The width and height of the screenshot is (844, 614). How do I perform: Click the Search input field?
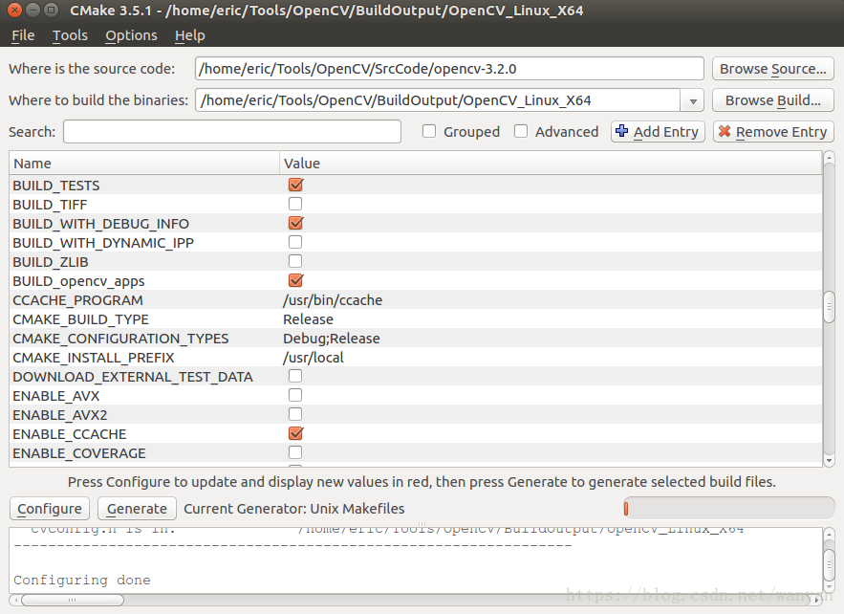click(x=232, y=131)
